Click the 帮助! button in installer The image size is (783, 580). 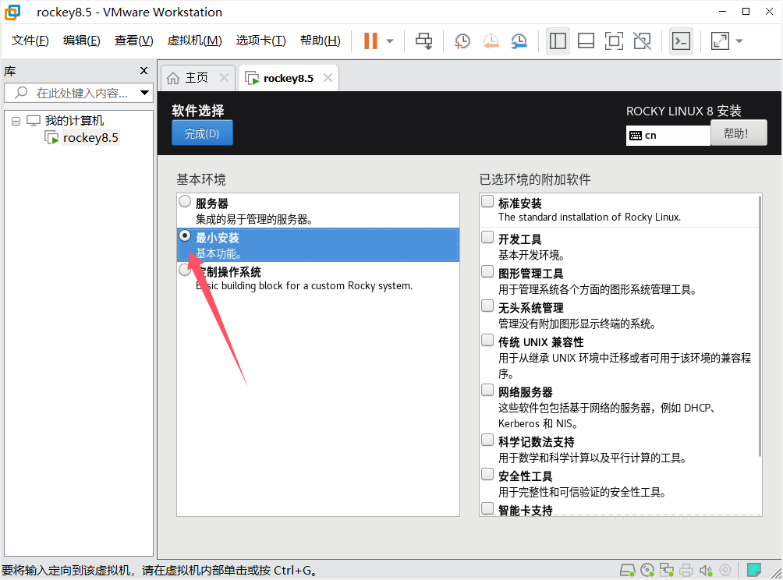coord(738,133)
